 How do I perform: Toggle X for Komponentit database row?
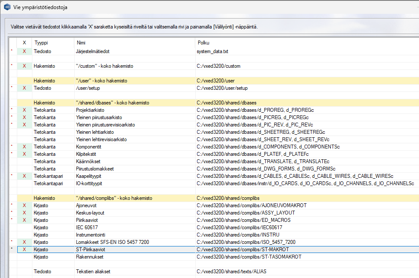click(x=25, y=147)
